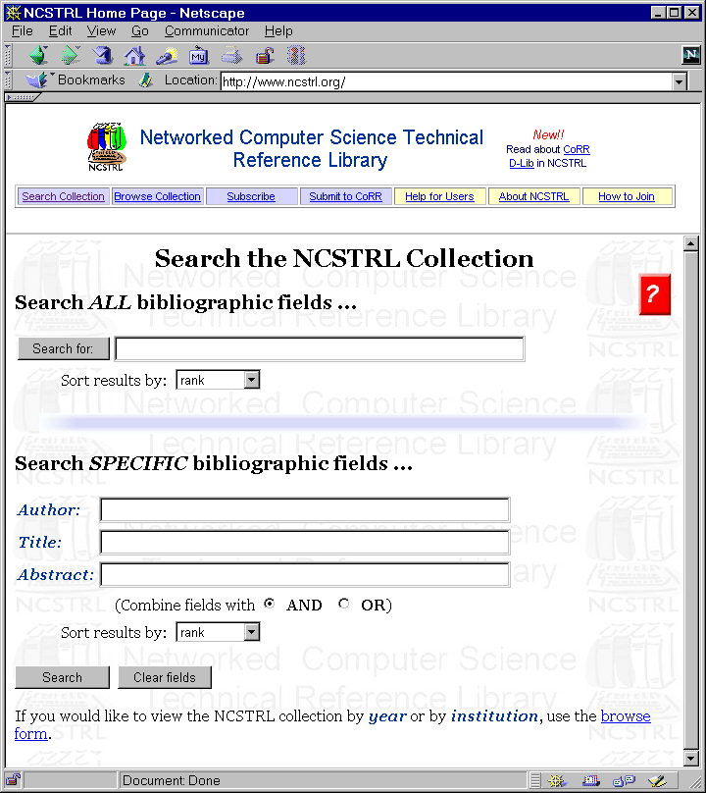Select the OR radio button
Viewport: 706px width, 793px height.
pos(343,604)
